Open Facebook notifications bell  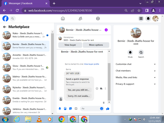pyautogui.click(x=148, y=18)
